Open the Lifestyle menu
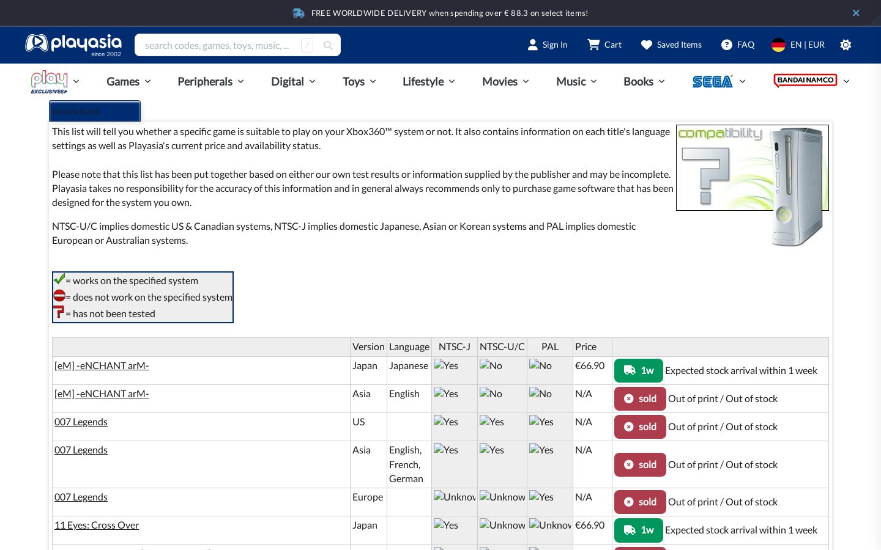The height and width of the screenshot is (550, 881). point(429,81)
